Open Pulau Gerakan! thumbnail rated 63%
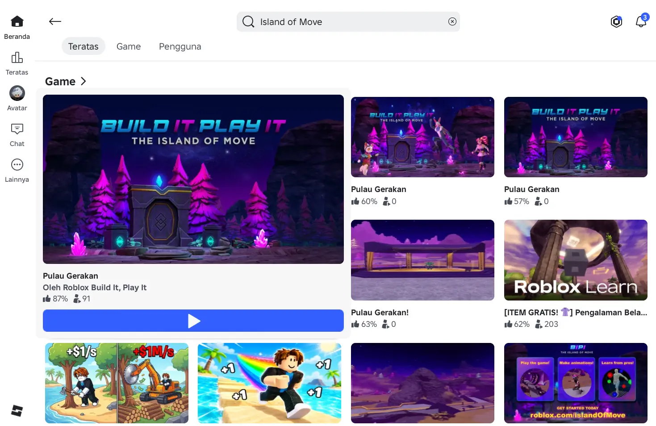 tap(422, 260)
